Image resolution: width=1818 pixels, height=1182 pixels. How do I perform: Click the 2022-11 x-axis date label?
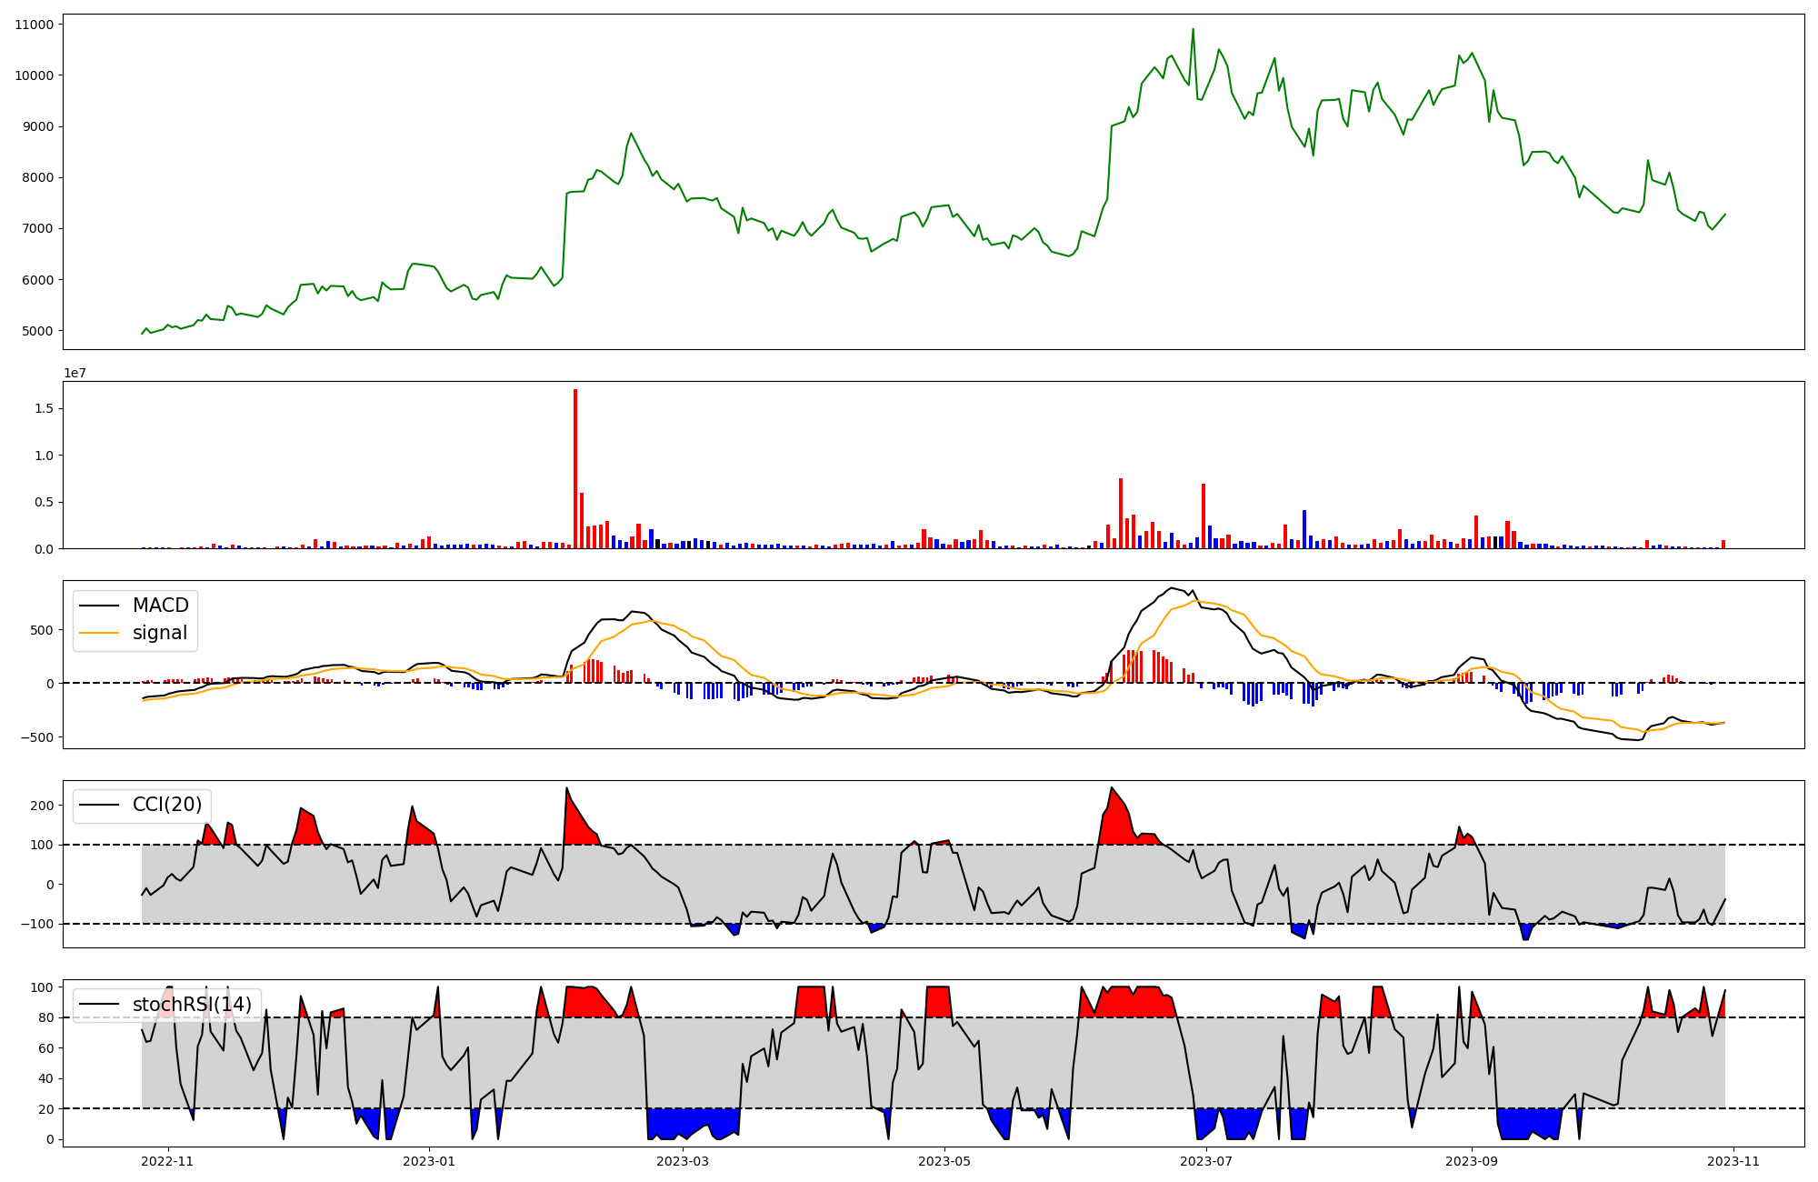click(167, 1161)
